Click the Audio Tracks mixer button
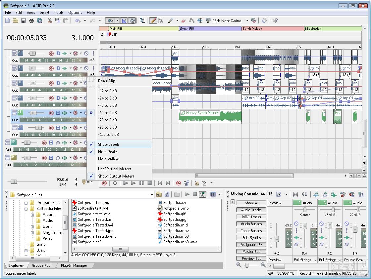The height and width of the screenshot is (279, 371). (251, 210)
